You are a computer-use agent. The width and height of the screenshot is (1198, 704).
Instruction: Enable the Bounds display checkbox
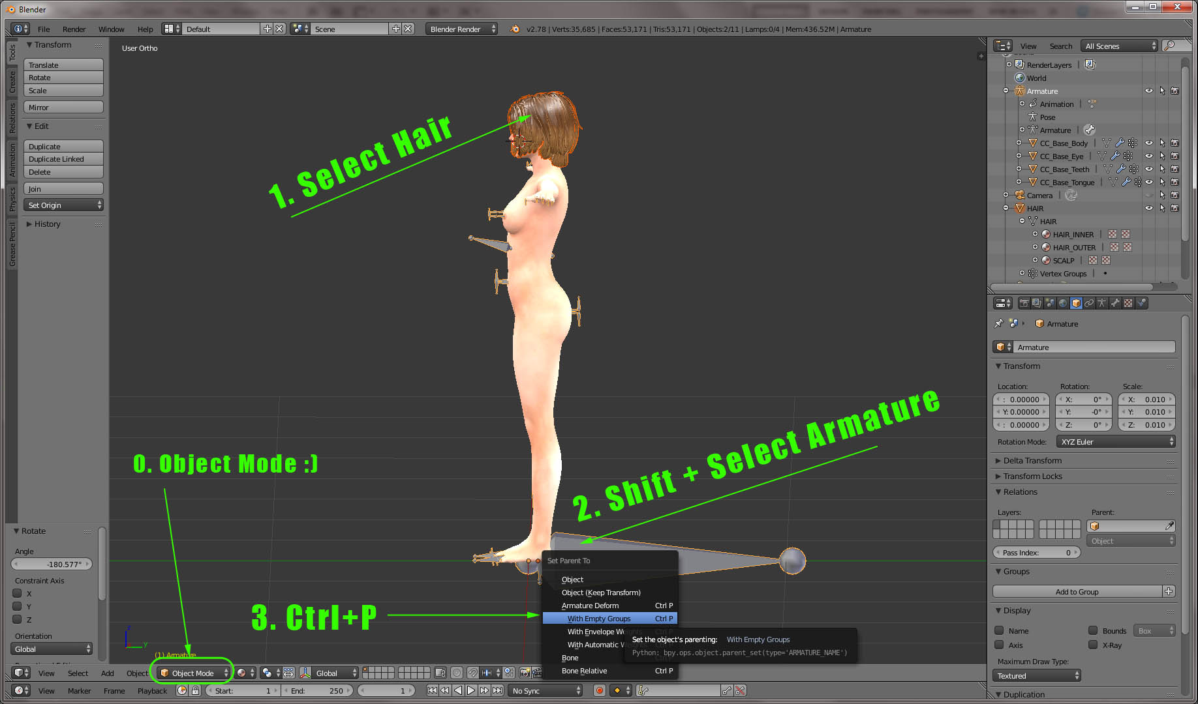coord(1093,630)
